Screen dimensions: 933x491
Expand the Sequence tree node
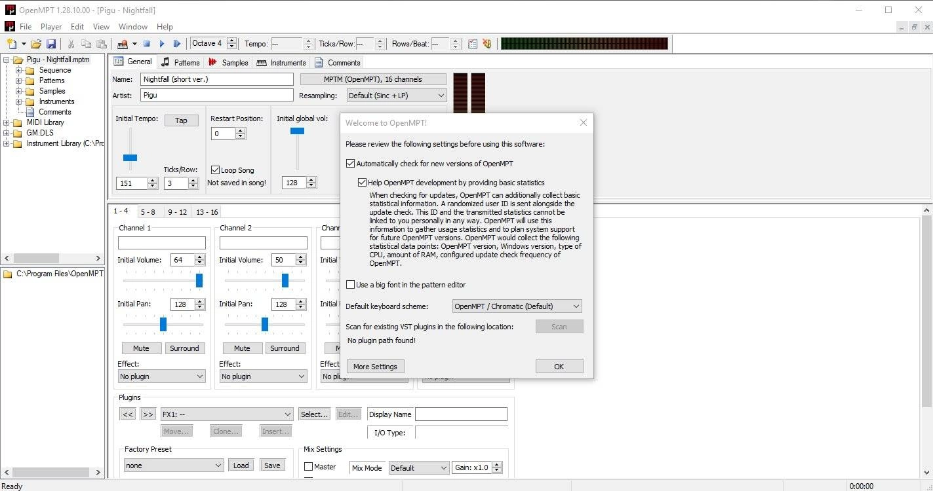(x=19, y=70)
